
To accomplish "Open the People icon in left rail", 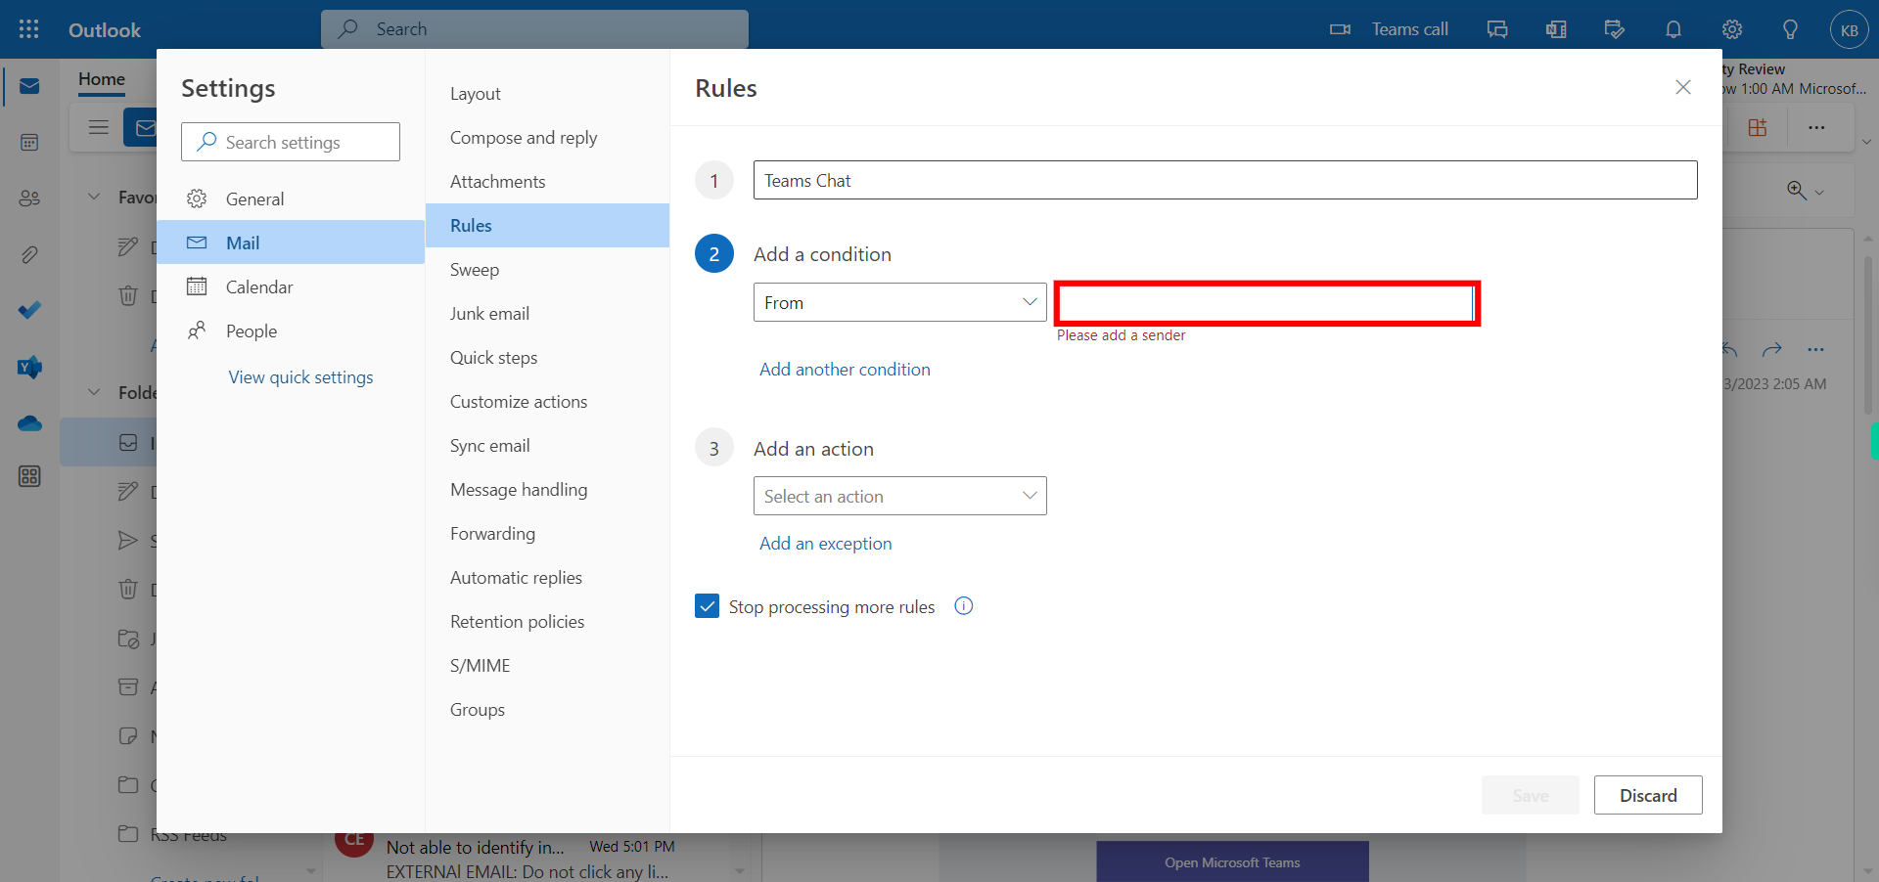I will 29,198.
